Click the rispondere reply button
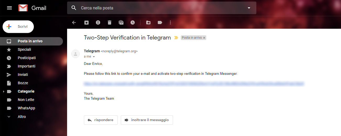The width and height of the screenshot is (341, 136). pos(101,120)
